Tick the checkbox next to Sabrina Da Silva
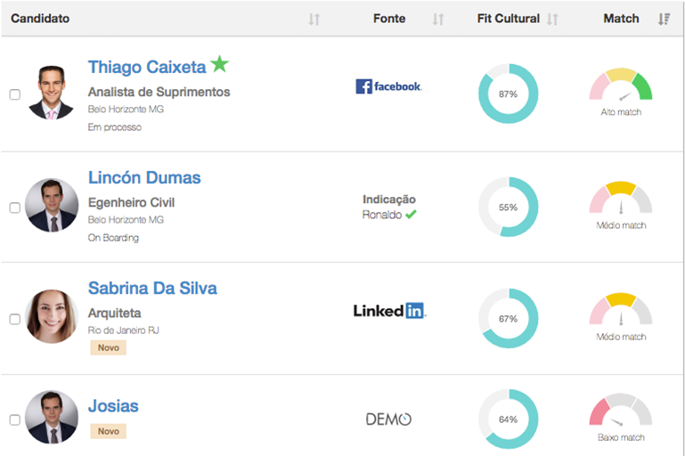685x456 pixels. point(15,319)
